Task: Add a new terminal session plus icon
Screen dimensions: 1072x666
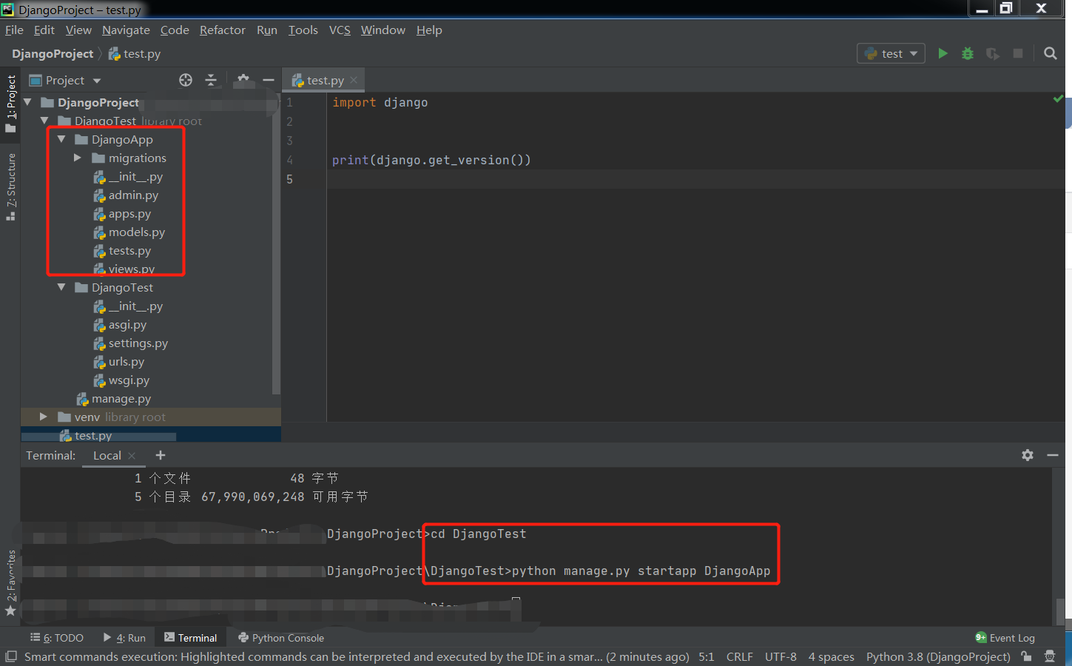Action: click(161, 455)
